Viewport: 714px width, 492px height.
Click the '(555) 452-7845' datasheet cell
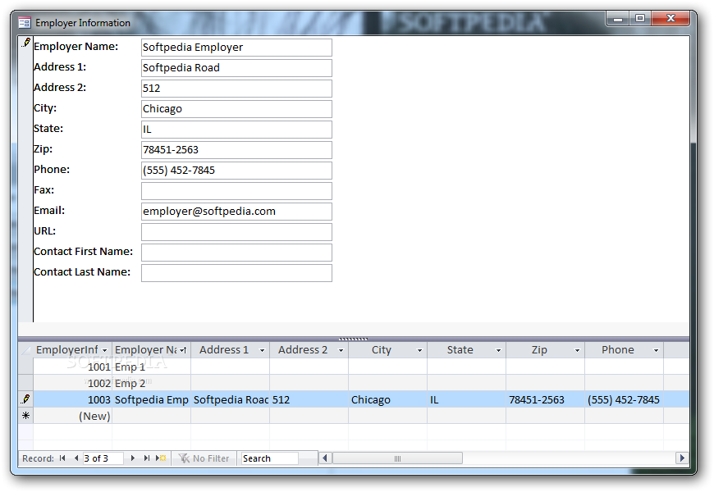click(624, 399)
